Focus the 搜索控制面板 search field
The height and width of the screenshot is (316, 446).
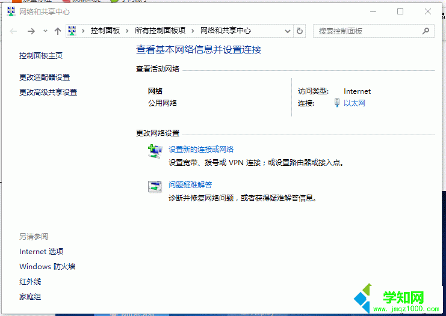373,31
